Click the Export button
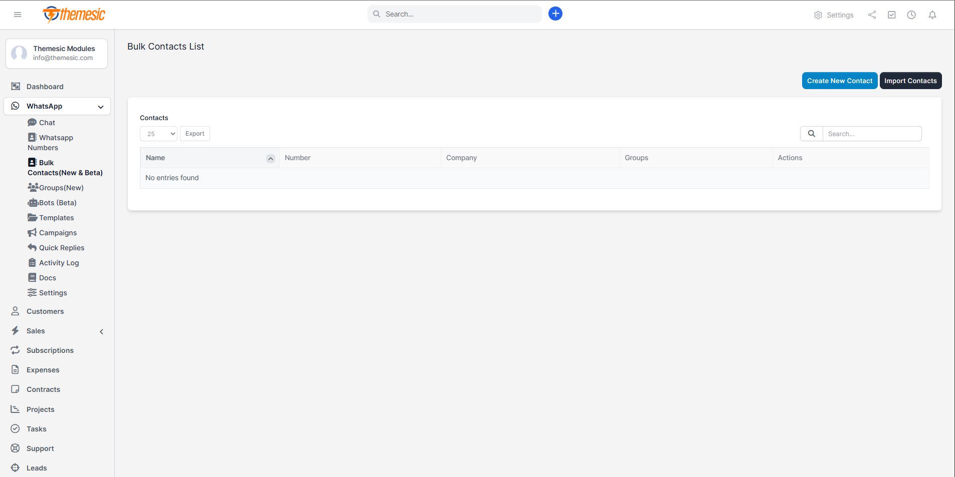 pos(195,134)
